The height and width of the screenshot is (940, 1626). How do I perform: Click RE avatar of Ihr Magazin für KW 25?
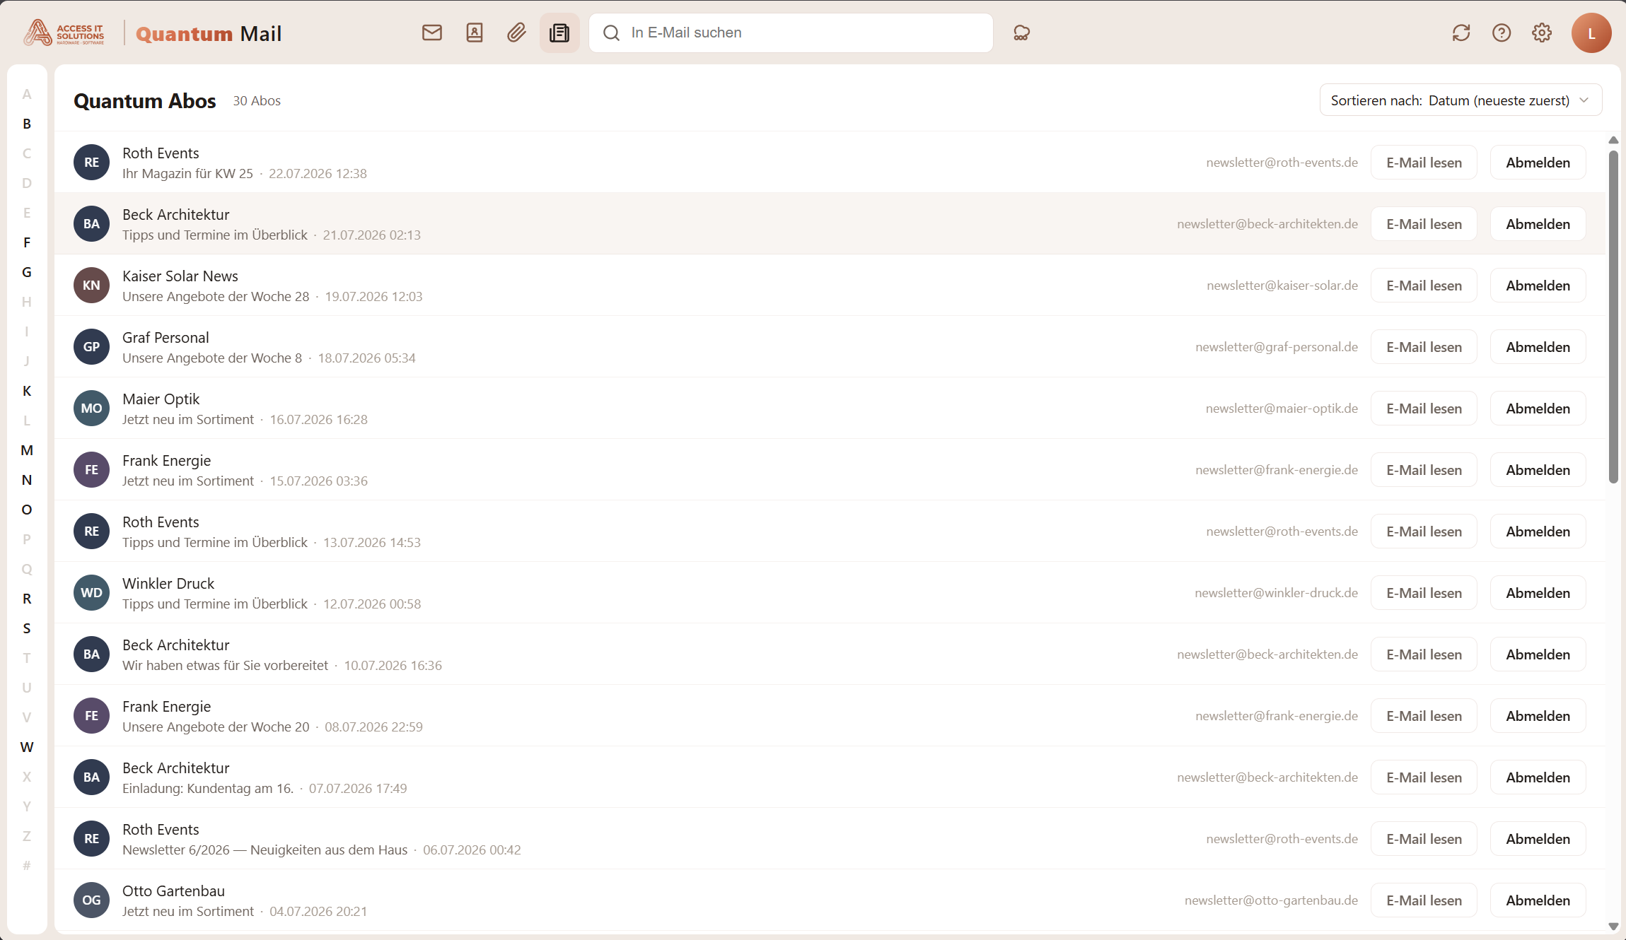click(x=91, y=163)
